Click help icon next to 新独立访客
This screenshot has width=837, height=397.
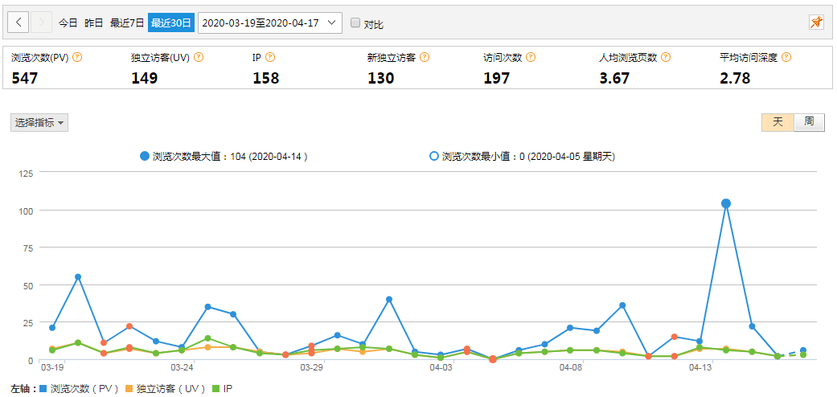click(x=425, y=58)
